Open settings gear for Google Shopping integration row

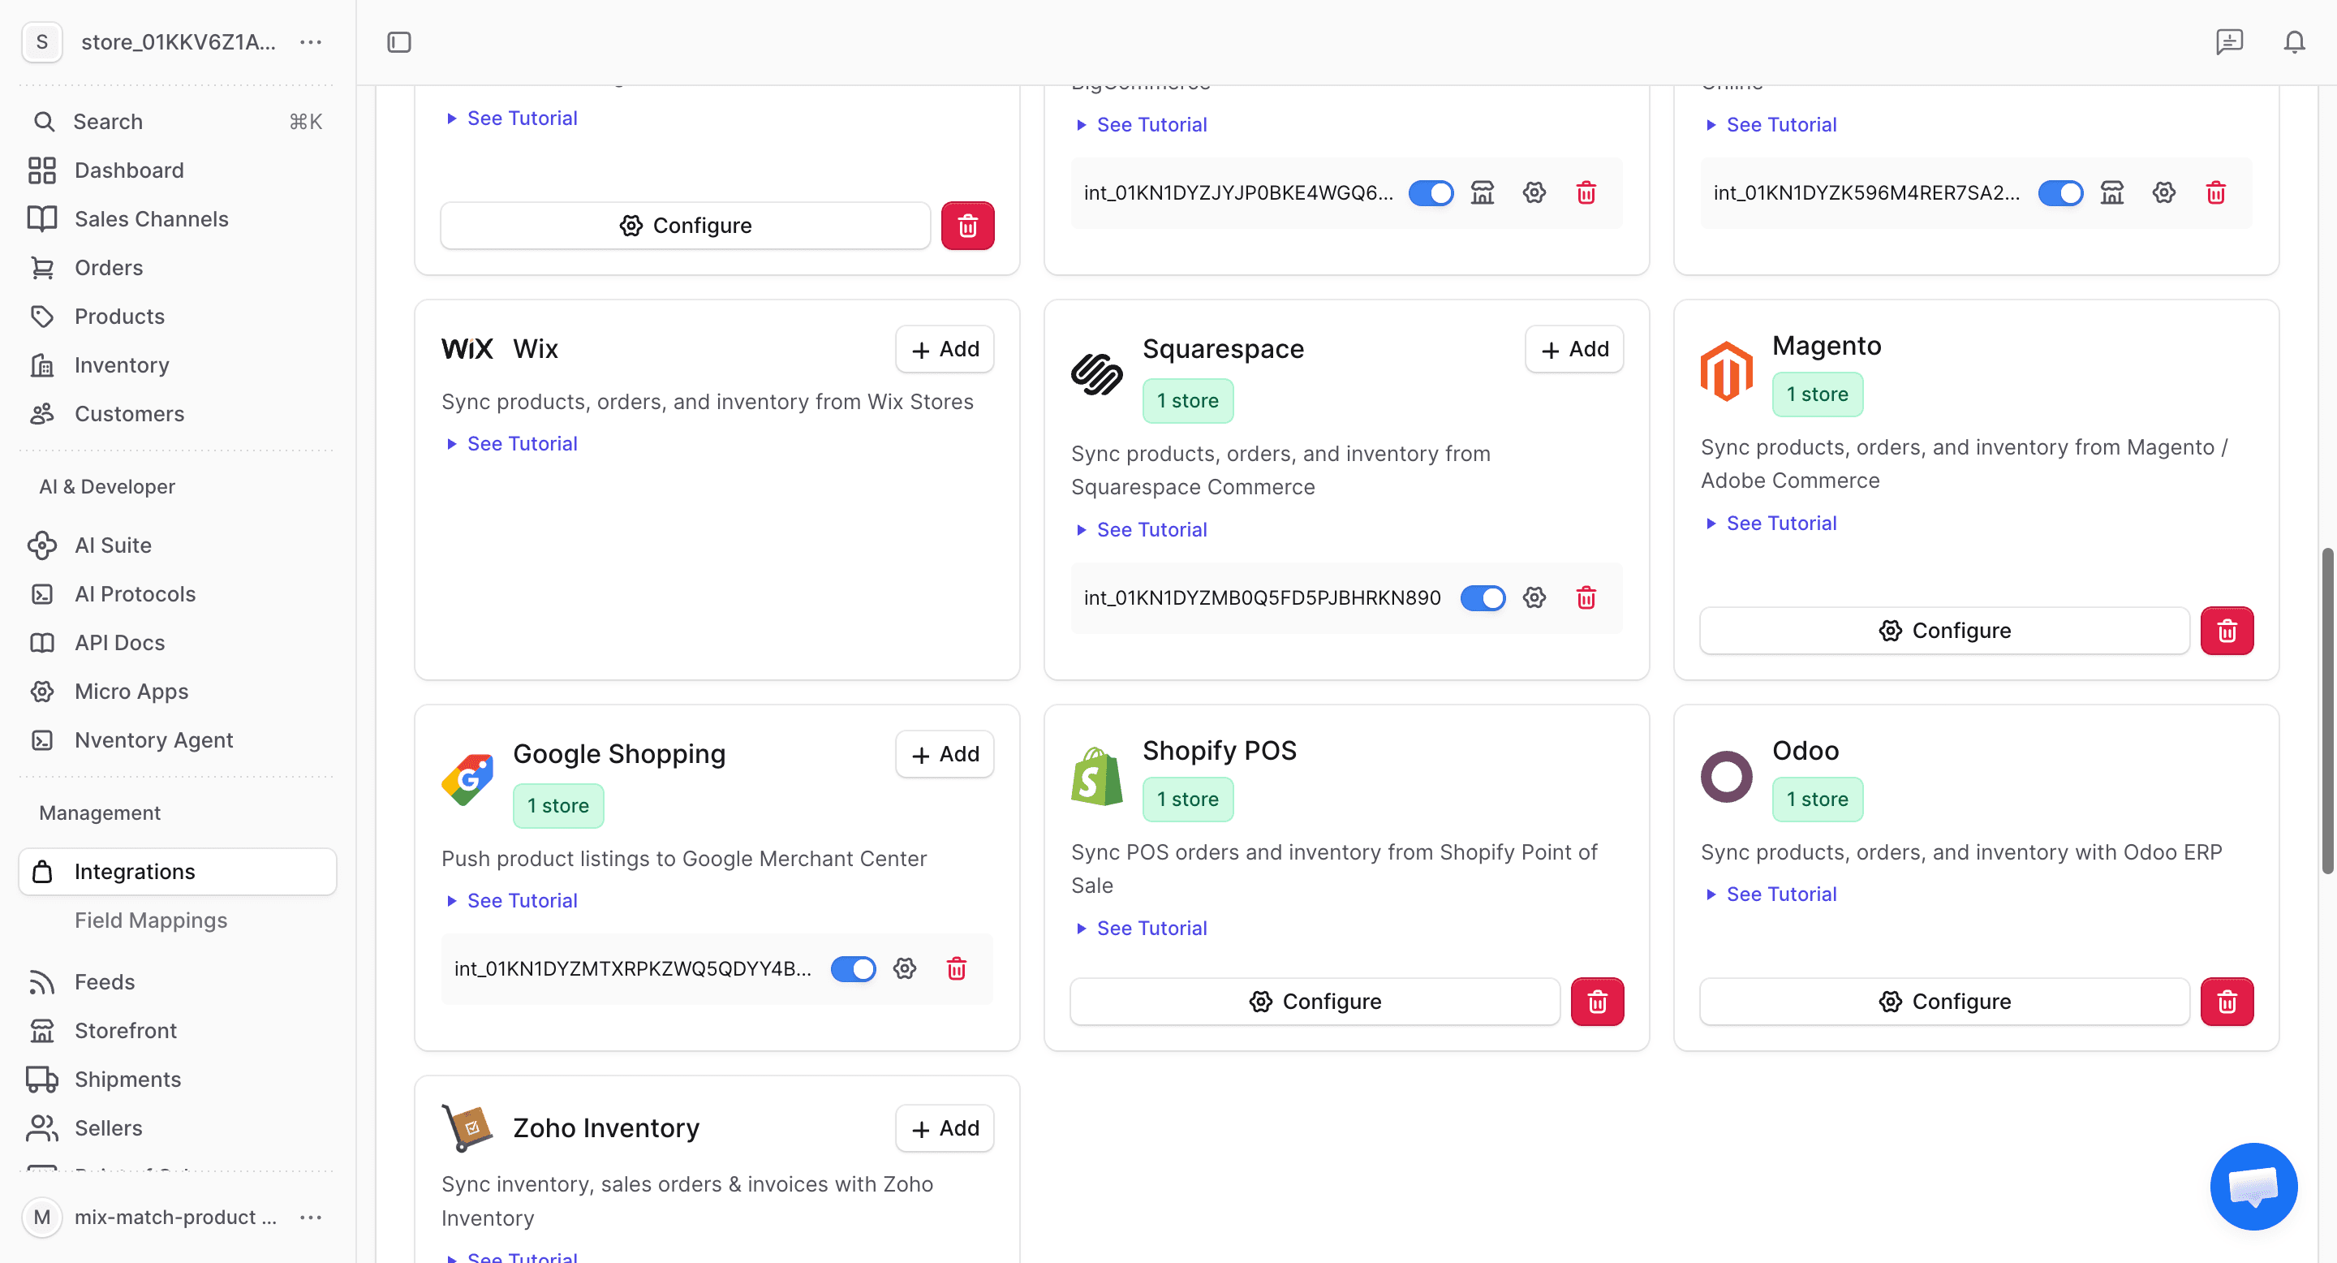point(905,968)
